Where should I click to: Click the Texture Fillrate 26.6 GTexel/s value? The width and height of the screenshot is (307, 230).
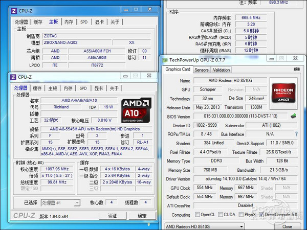tap(279, 152)
